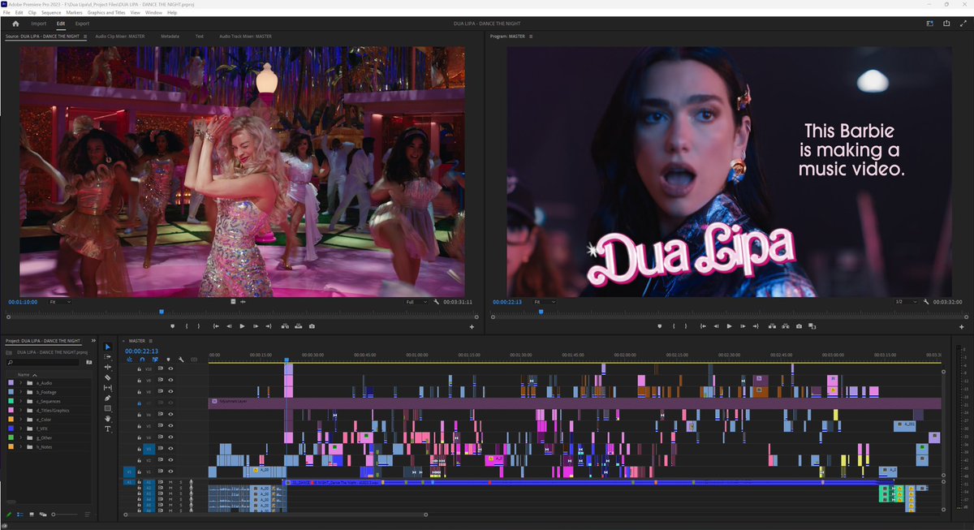Select the Razor tool
The image size is (974, 530).
108,377
